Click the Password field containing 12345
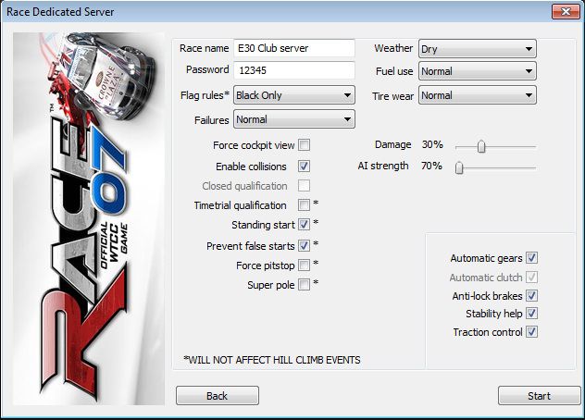585x420 pixels. pos(294,70)
